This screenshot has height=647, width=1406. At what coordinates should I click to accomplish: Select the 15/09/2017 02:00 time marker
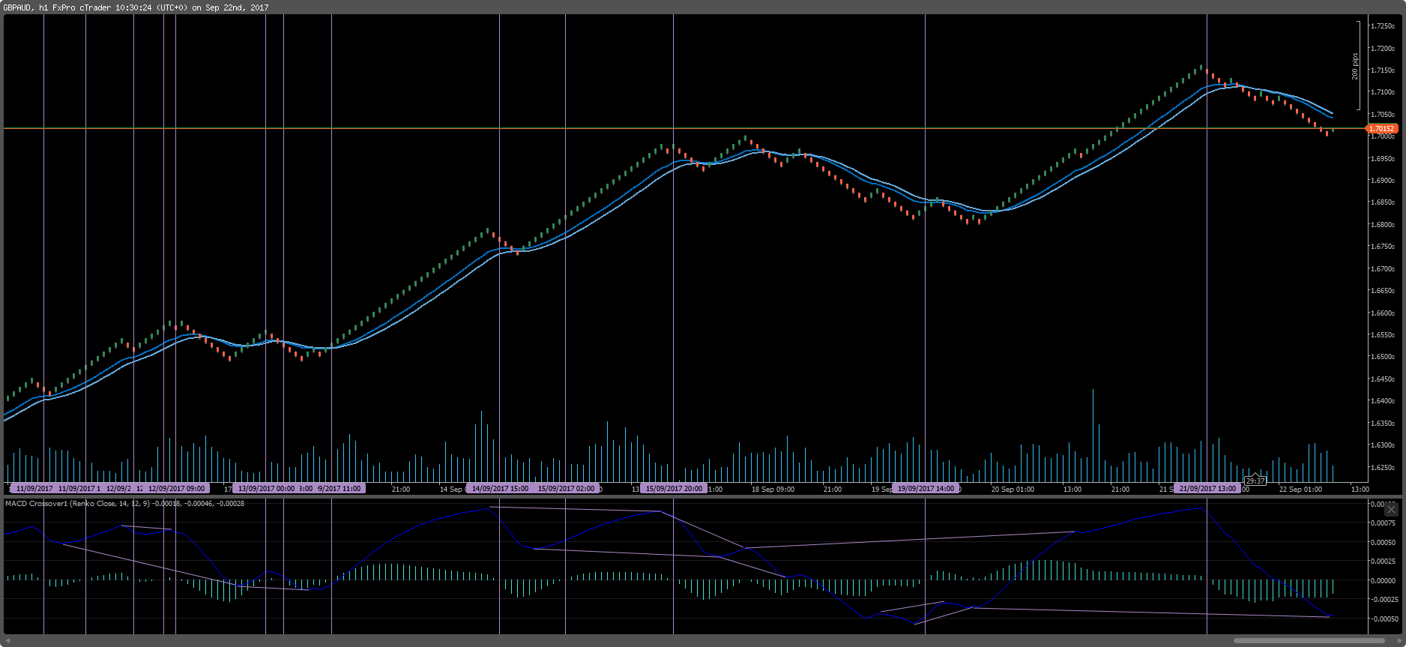pyautogui.click(x=566, y=489)
